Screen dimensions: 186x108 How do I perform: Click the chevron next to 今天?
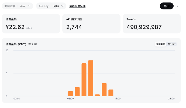[x=29, y=6]
